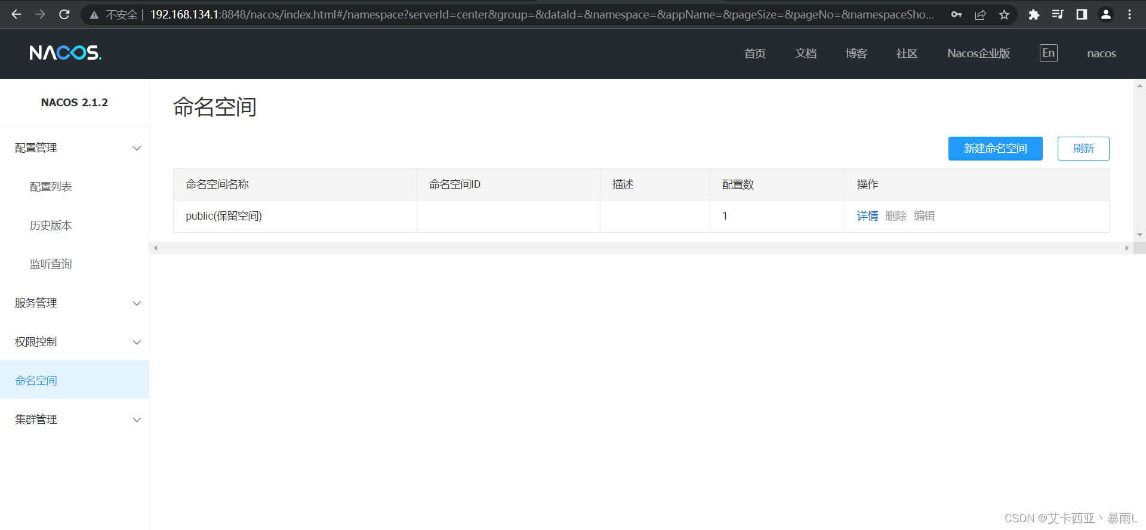The image size is (1146, 530).
Task: Open the browser extensions puzzle icon
Action: pos(1034,14)
